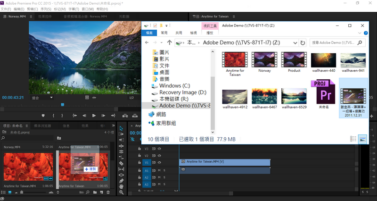Click the Overwrite edit button
This screenshot has height=201, width=377.
[x=135, y=116]
